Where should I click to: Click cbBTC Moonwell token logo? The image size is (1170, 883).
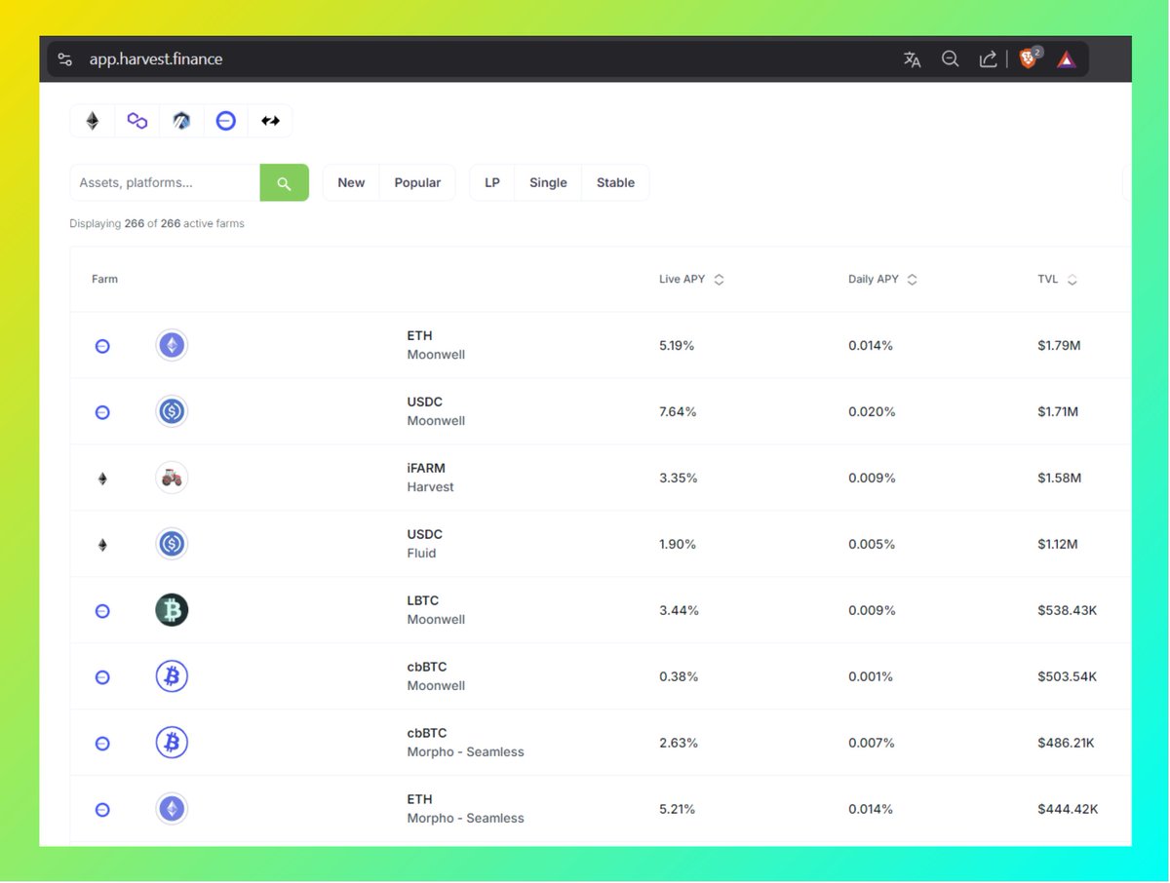pos(172,676)
